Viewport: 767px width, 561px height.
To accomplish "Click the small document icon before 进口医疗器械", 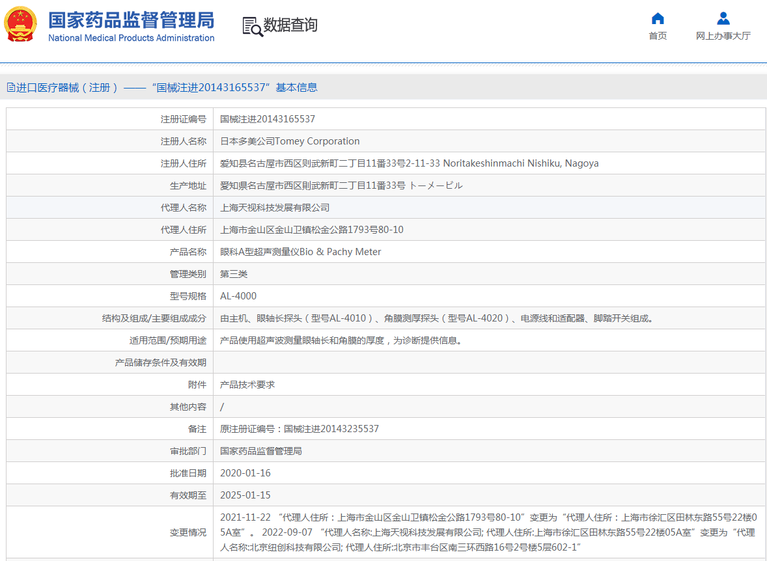I will pos(10,87).
